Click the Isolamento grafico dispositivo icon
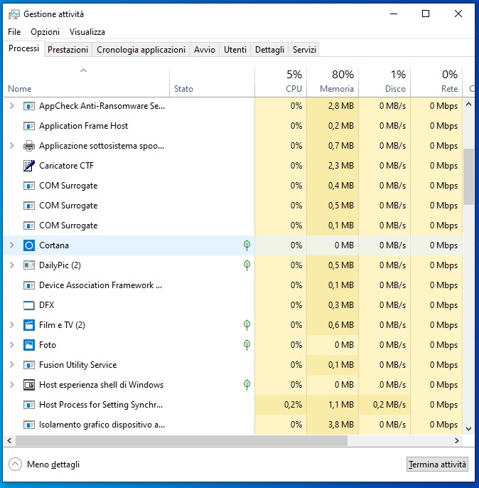This screenshot has height=488, width=479. [29, 425]
